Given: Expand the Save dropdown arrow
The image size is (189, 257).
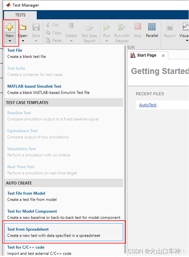Looking at the screenshot, I should pyautogui.click(x=36, y=41).
